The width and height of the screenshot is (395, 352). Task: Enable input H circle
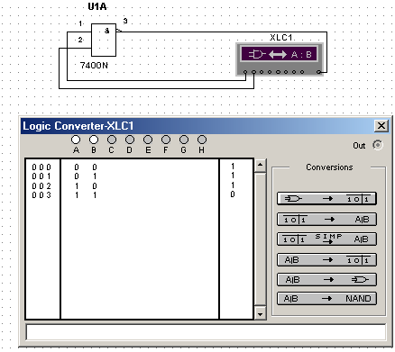click(202, 140)
